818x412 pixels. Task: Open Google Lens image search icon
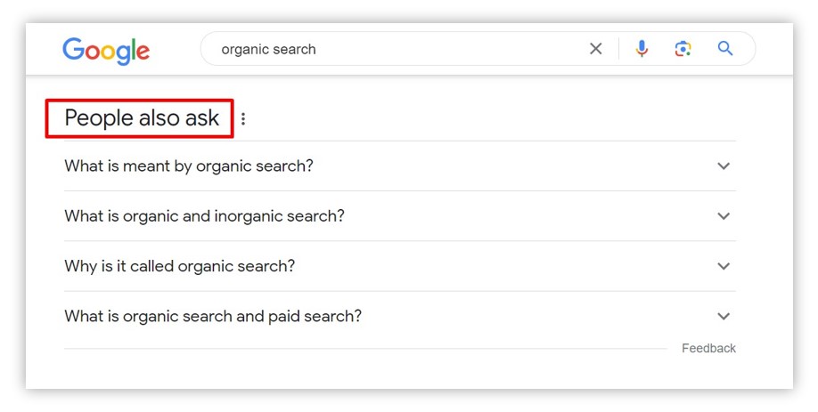pos(683,49)
